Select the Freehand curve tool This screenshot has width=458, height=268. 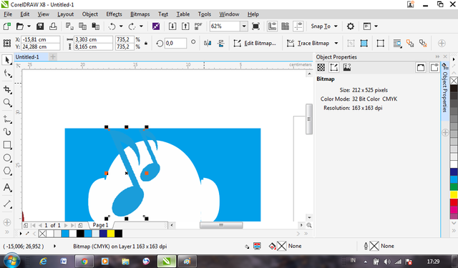click(x=7, y=119)
